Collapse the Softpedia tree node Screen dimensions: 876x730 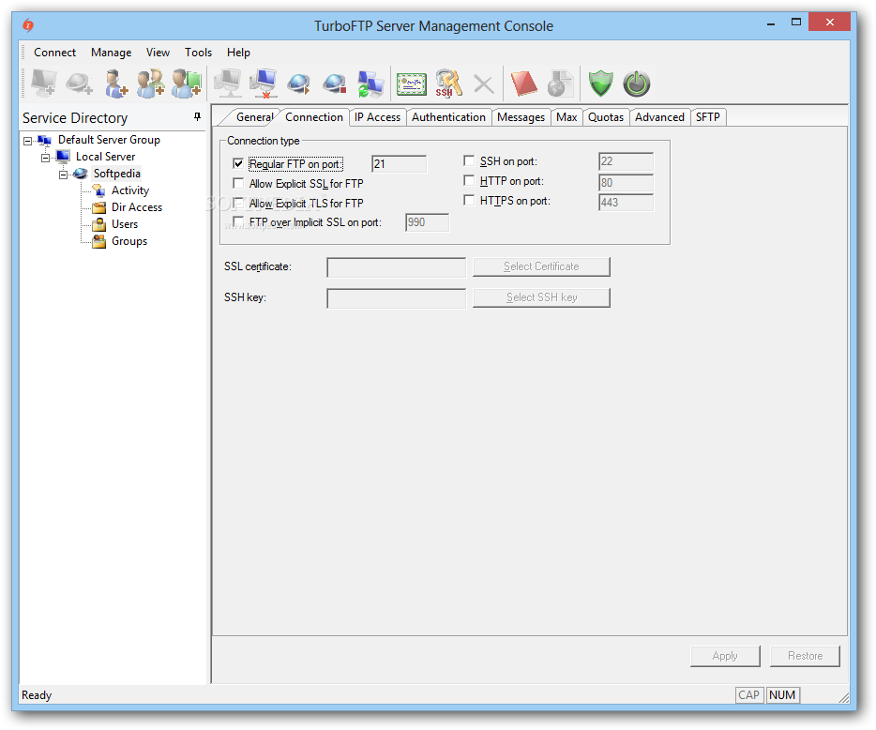click(x=63, y=175)
